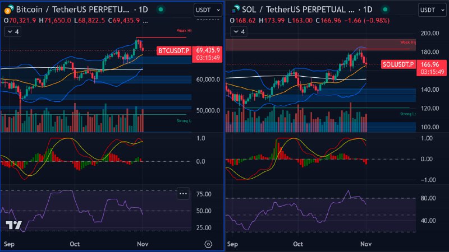Click the green market status dot on Bitcoin chart
This screenshot has width=449, height=252.
point(161,10)
